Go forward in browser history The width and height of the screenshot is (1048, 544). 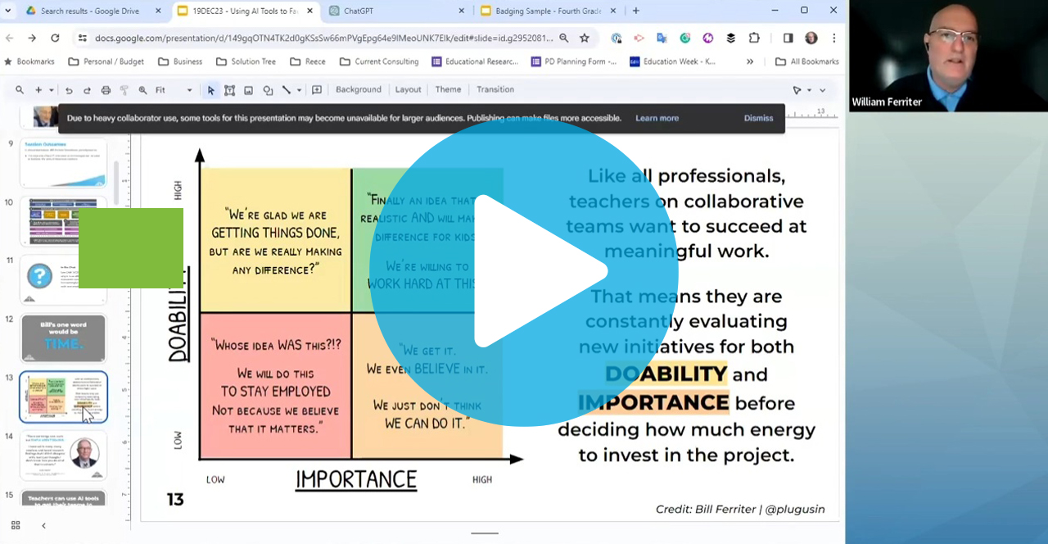pos(32,38)
